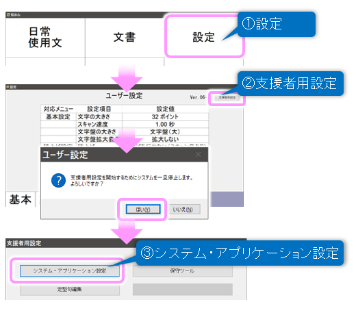Confirm with the はい(Y) button

[x=143, y=210]
